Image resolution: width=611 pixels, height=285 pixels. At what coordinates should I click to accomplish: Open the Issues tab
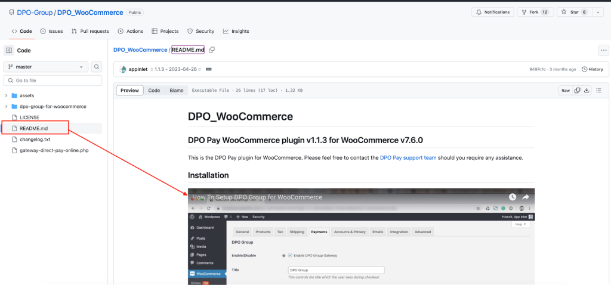click(51, 31)
